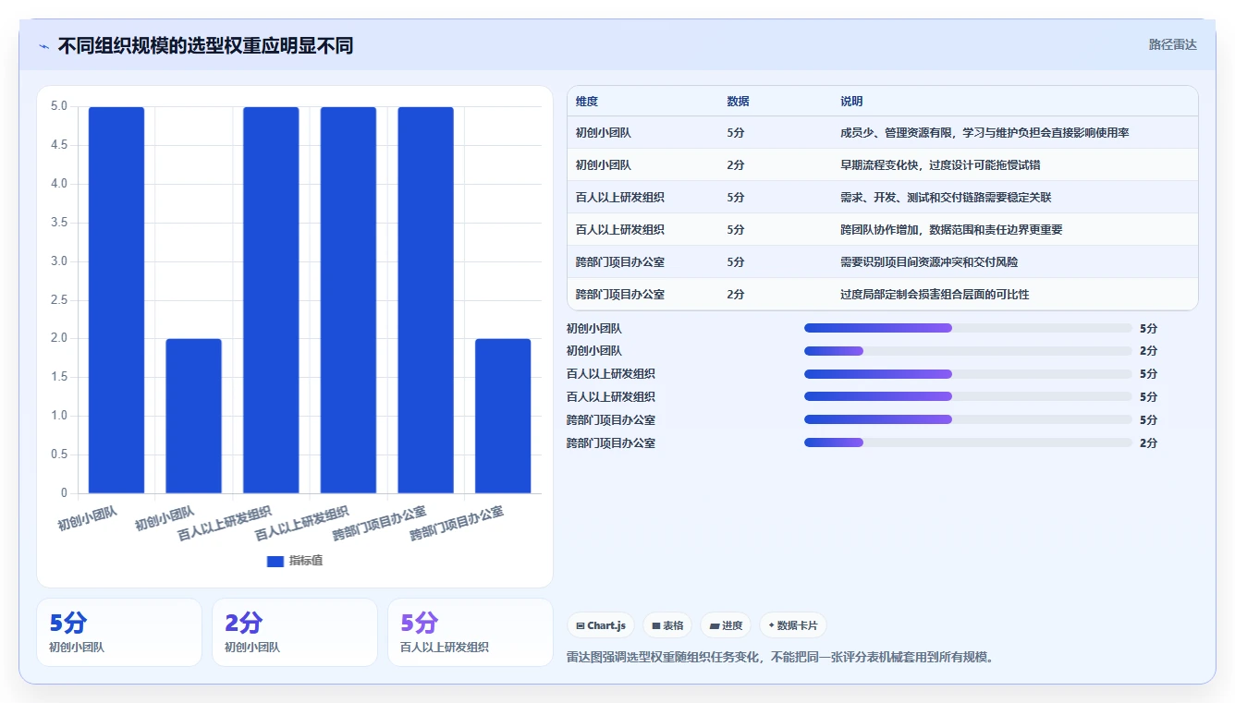Open the 2分 初创小团队 data card
Viewport: 1235px width, 703px height.
[x=295, y=632]
